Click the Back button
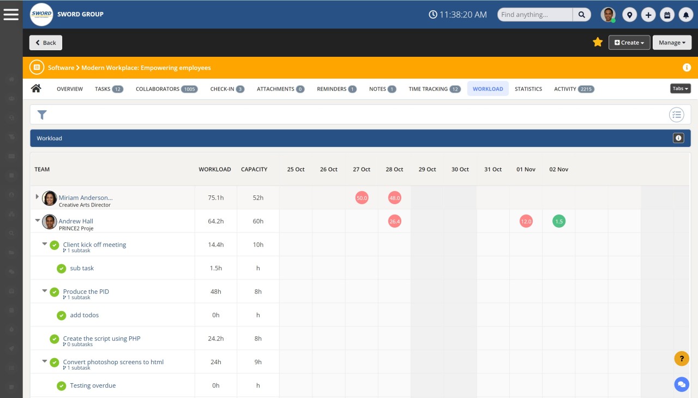The image size is (698, 398). click(x=45, y=42)
